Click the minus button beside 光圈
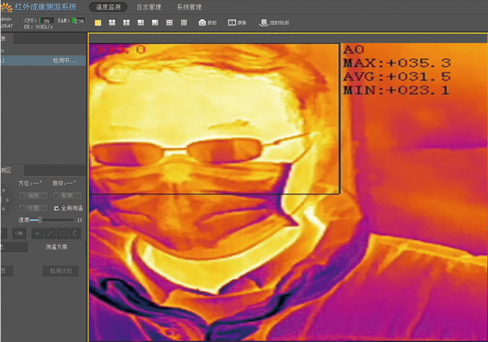The height and width of the screenshot is (342, 488). click(44, 208)
